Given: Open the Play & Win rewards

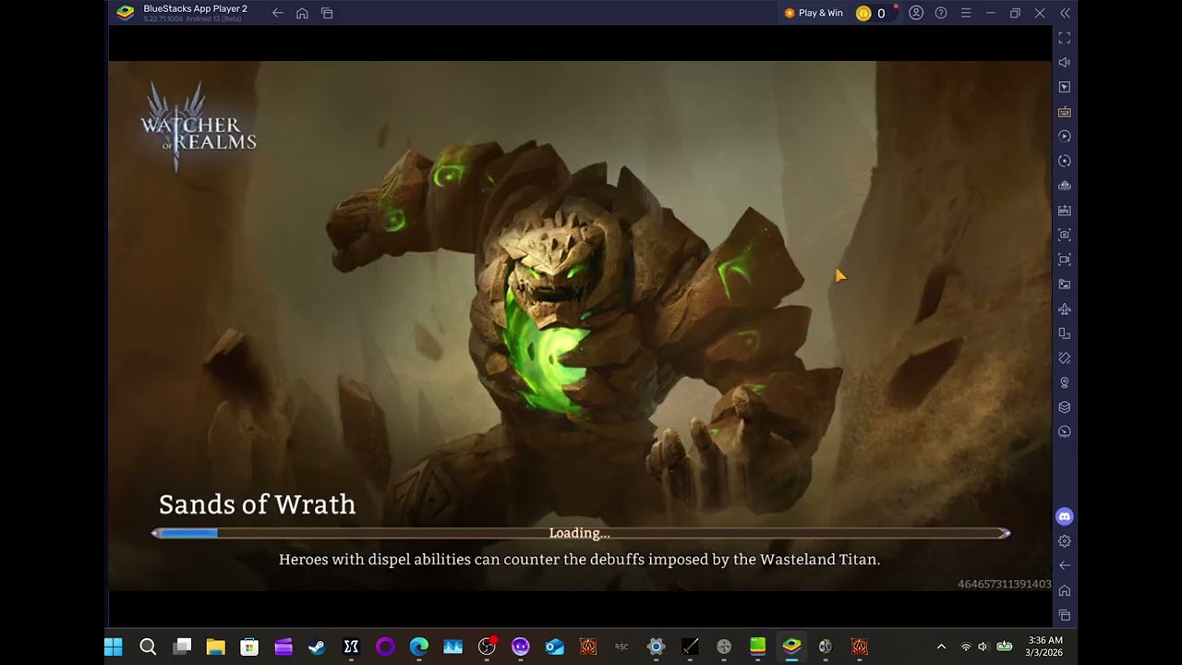Looking at the screenshot, I should [814, 13].
